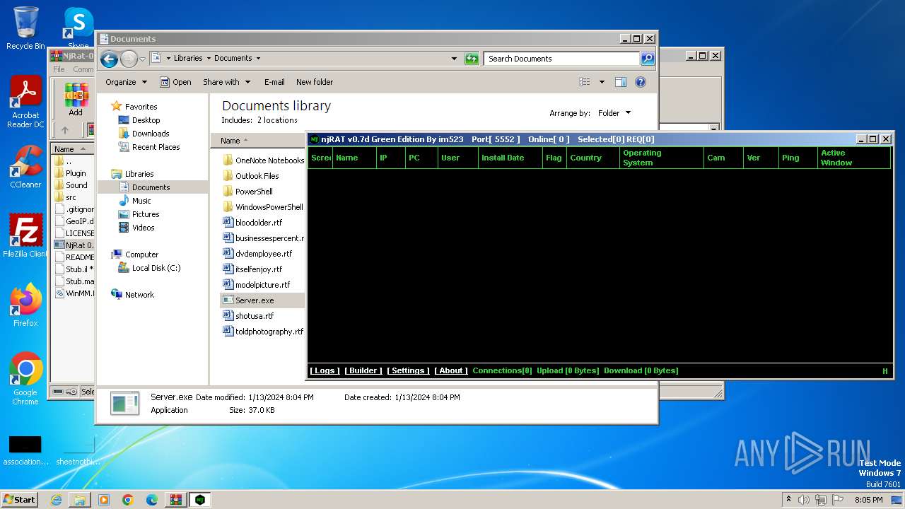Open the Explorer help icon
This screenshot has height=509, width=905.
(641, 82)
